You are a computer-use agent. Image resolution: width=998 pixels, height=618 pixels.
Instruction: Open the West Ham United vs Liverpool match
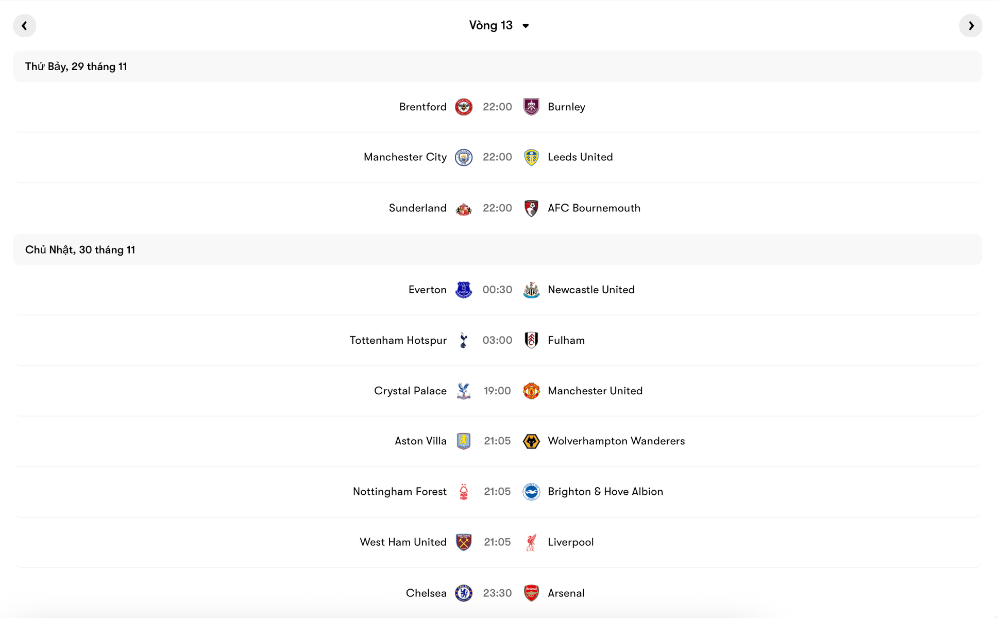tap(497, 542)
